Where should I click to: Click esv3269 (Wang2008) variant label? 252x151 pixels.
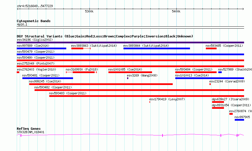pyautogui.click(x=142, y=75)
